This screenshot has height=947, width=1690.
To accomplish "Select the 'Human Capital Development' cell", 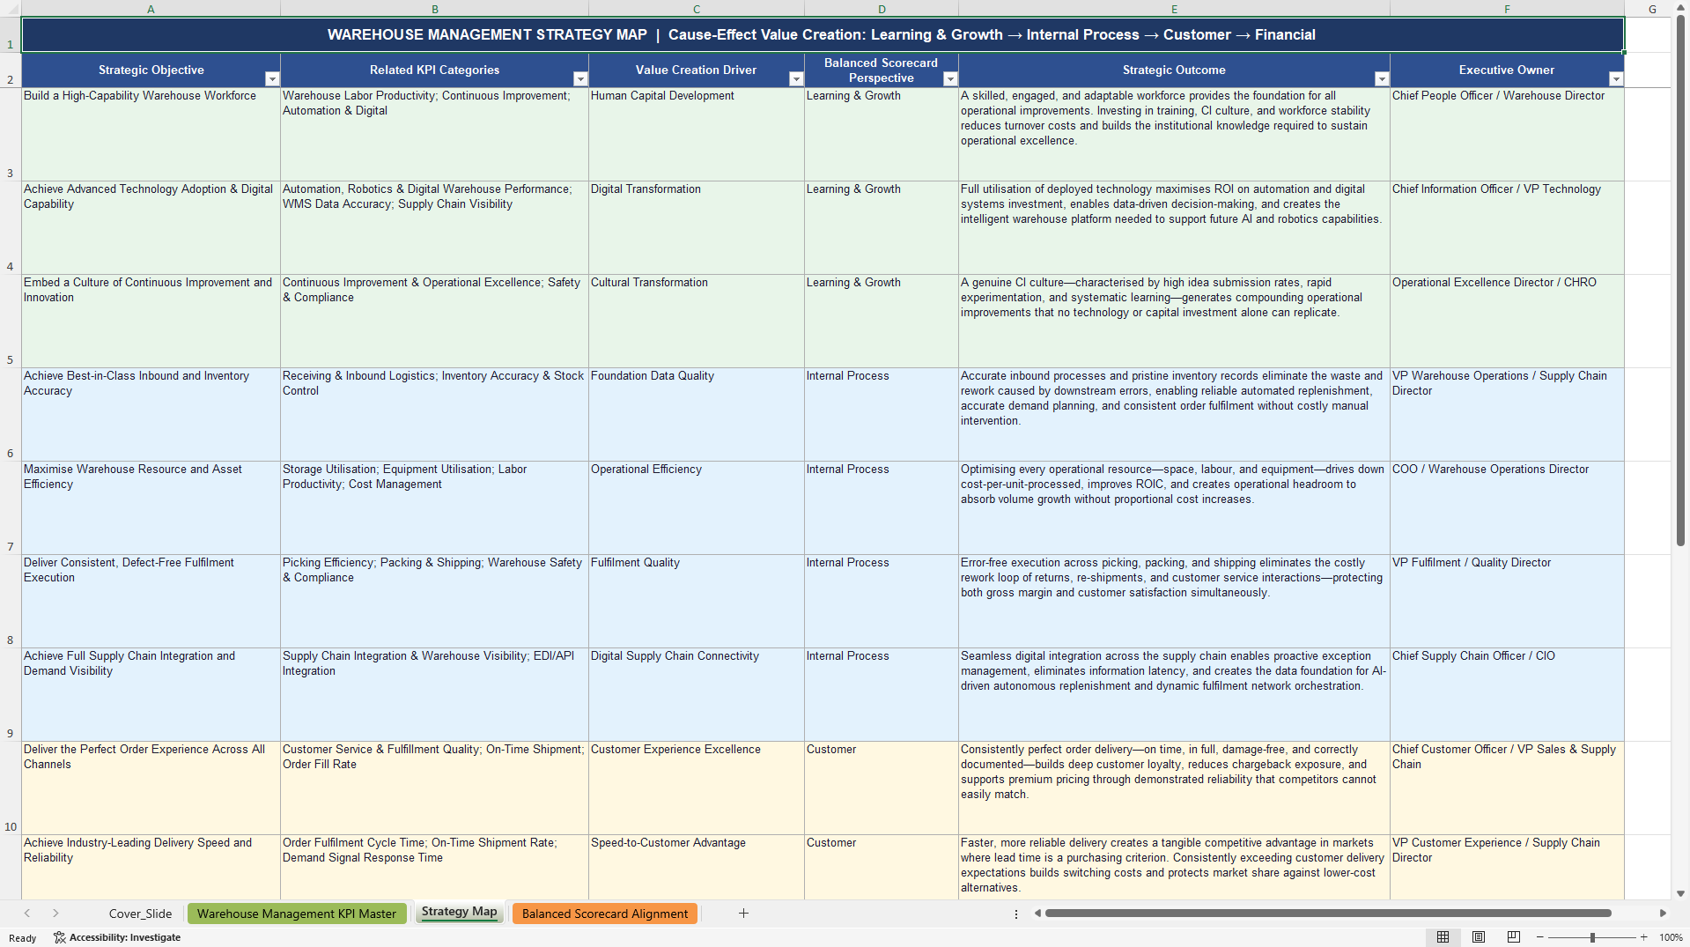I will pyautogui.click(x=696, y=135).
